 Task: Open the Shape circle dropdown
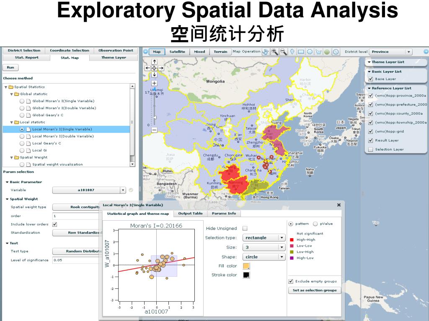[264, 257]
